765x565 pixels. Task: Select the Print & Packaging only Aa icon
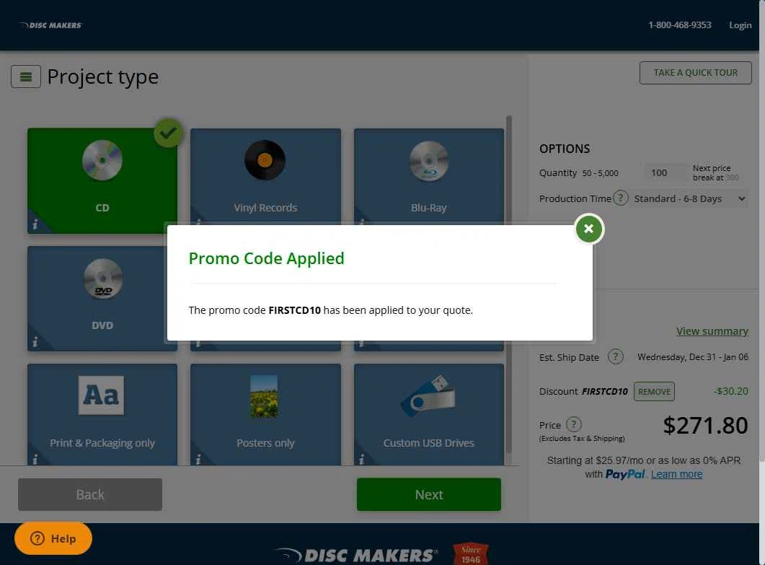tap(101, 395)
